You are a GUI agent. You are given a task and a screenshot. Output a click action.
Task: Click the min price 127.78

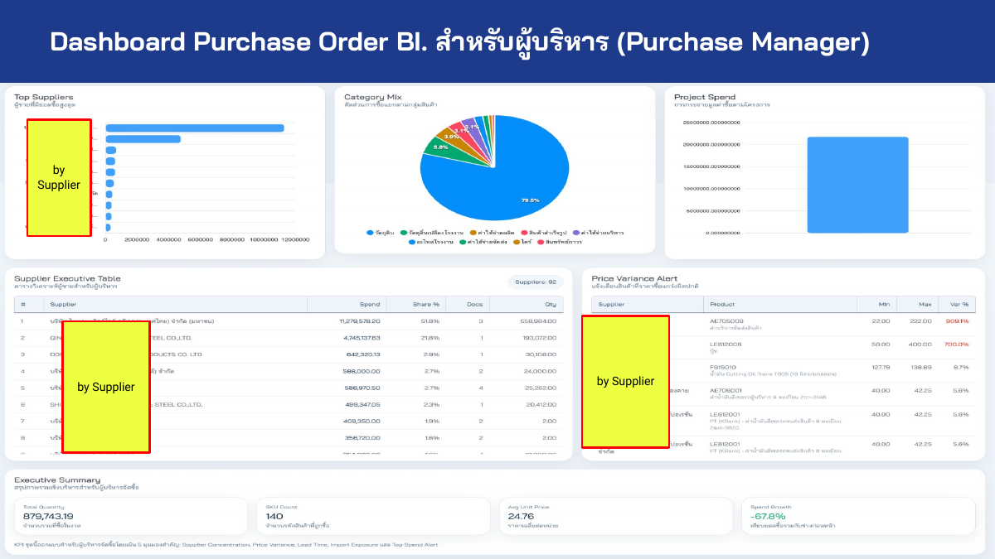[x=881, y=367]
